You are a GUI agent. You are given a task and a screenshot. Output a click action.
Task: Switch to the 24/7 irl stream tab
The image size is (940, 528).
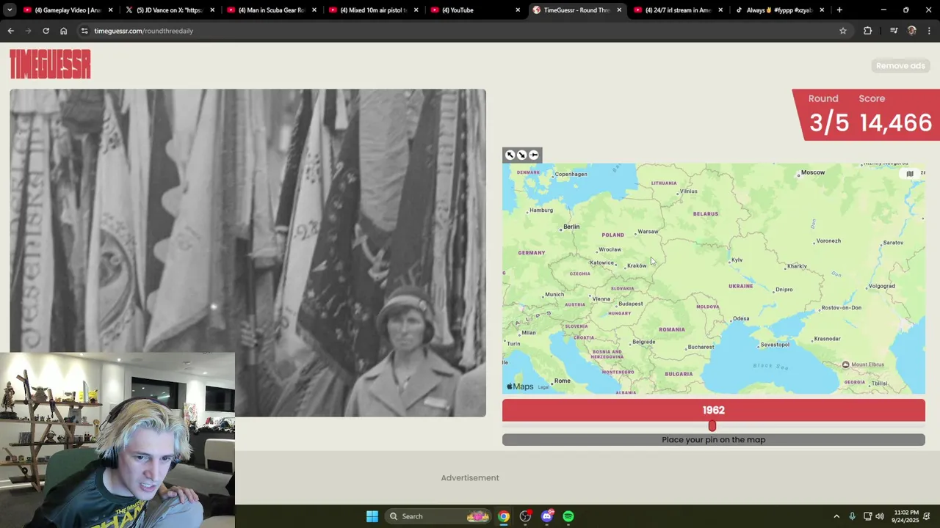point(678,10)
